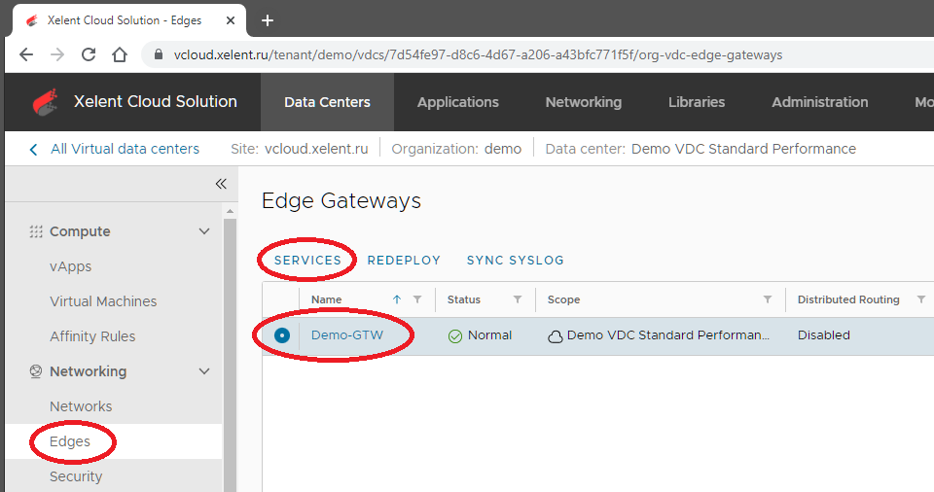Click Data center Demo VDC Standard Performance text

(x=700, y=149)
